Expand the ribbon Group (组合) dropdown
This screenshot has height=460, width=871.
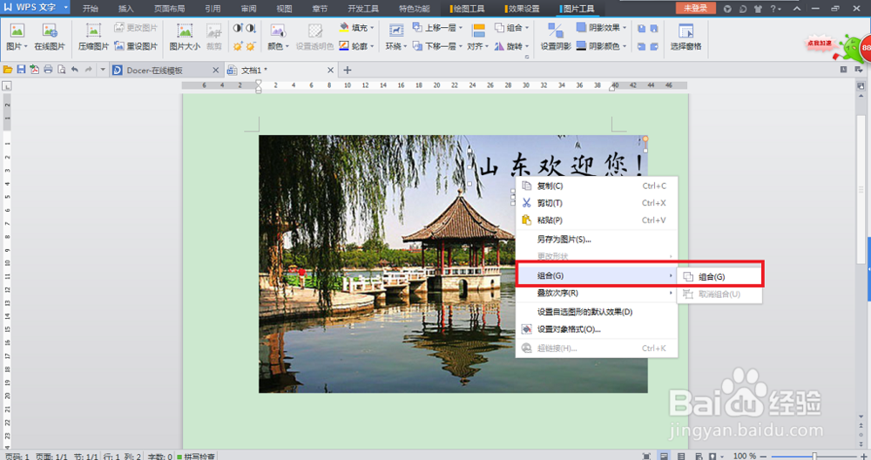point(527,28)
